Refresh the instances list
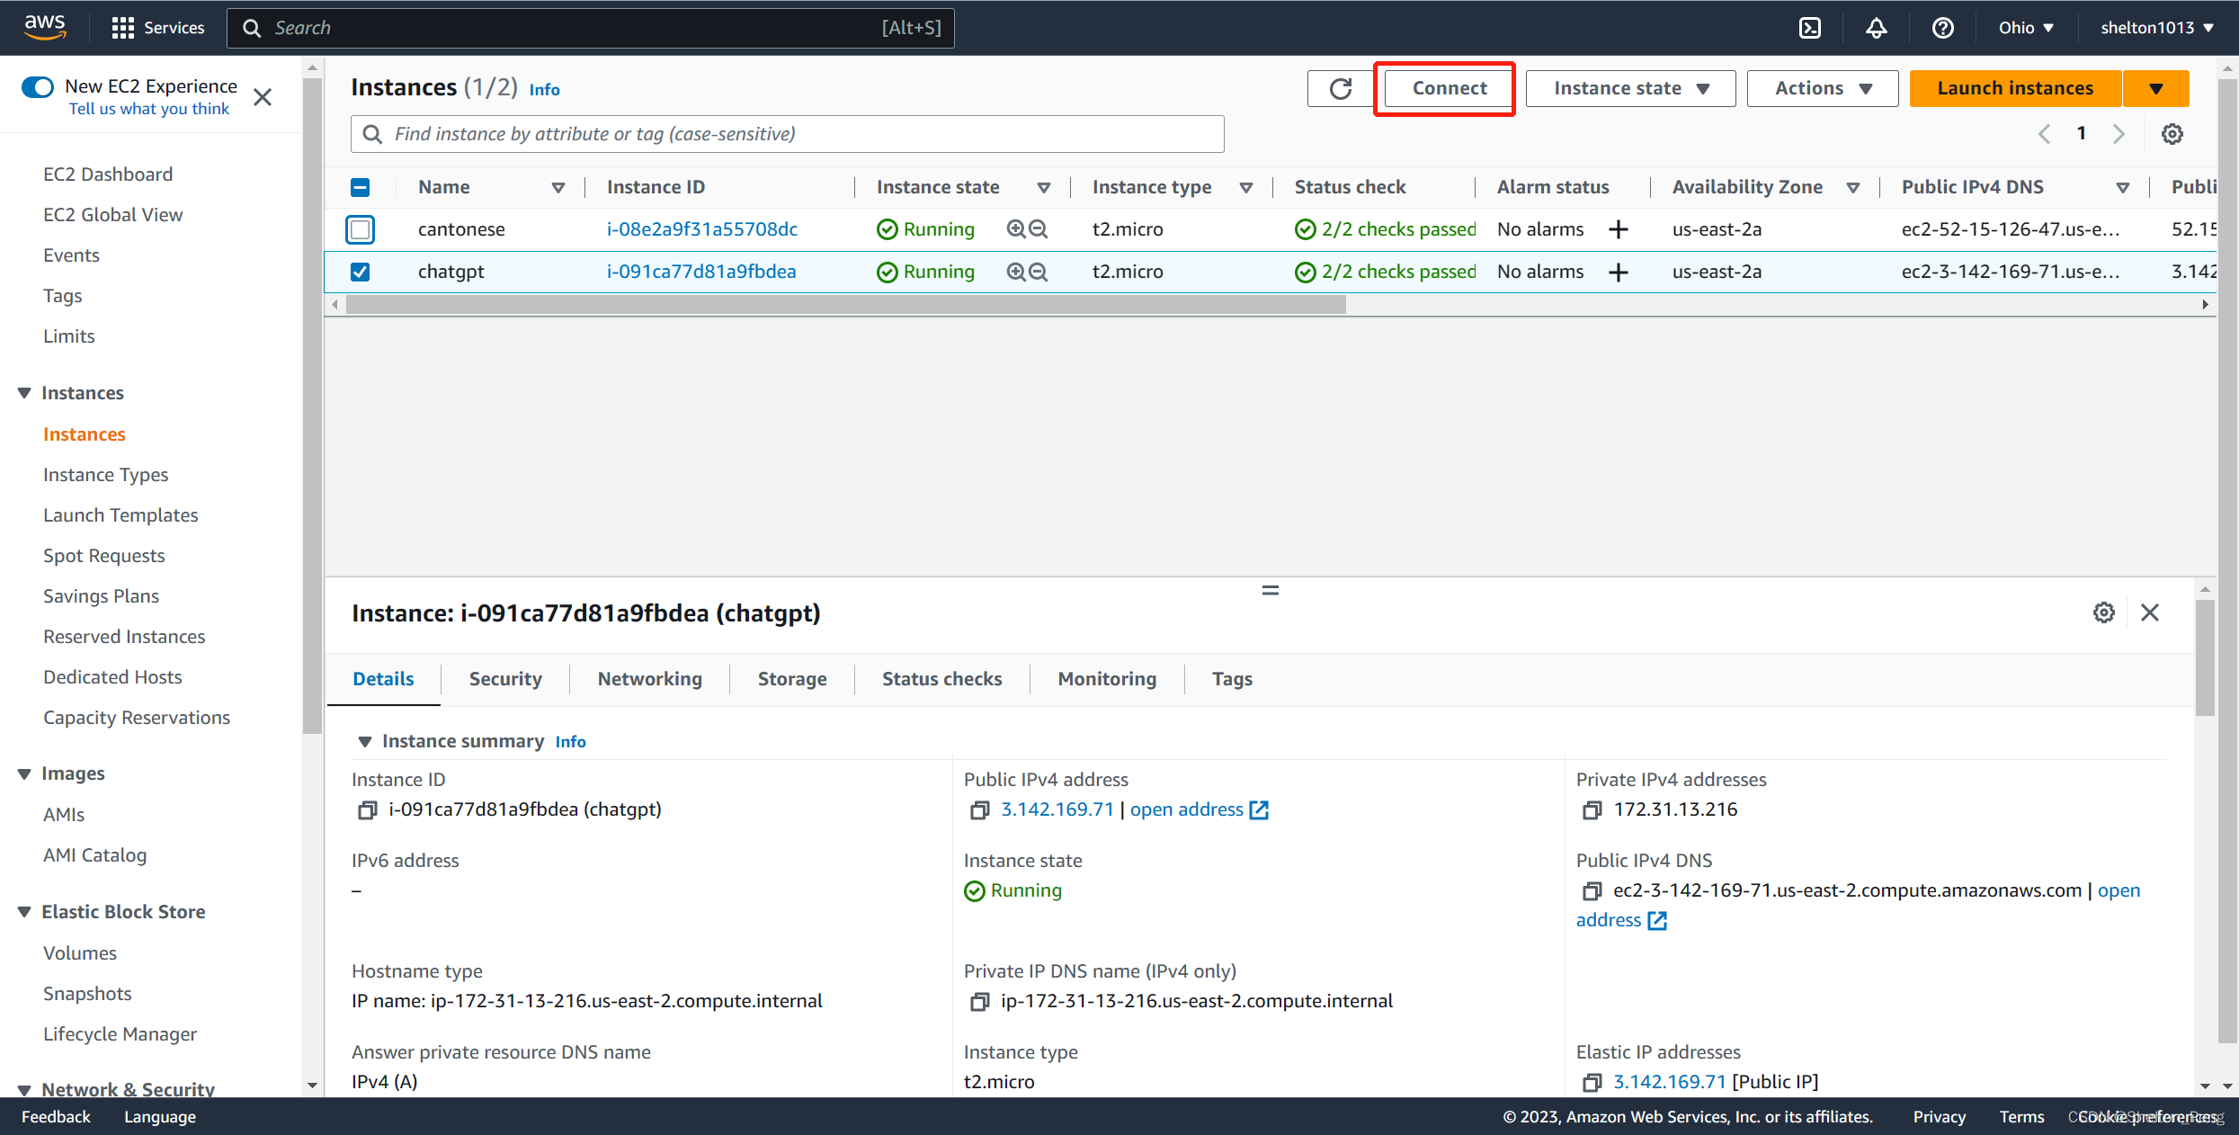2239x1135 pixels. pos(1340,88)
